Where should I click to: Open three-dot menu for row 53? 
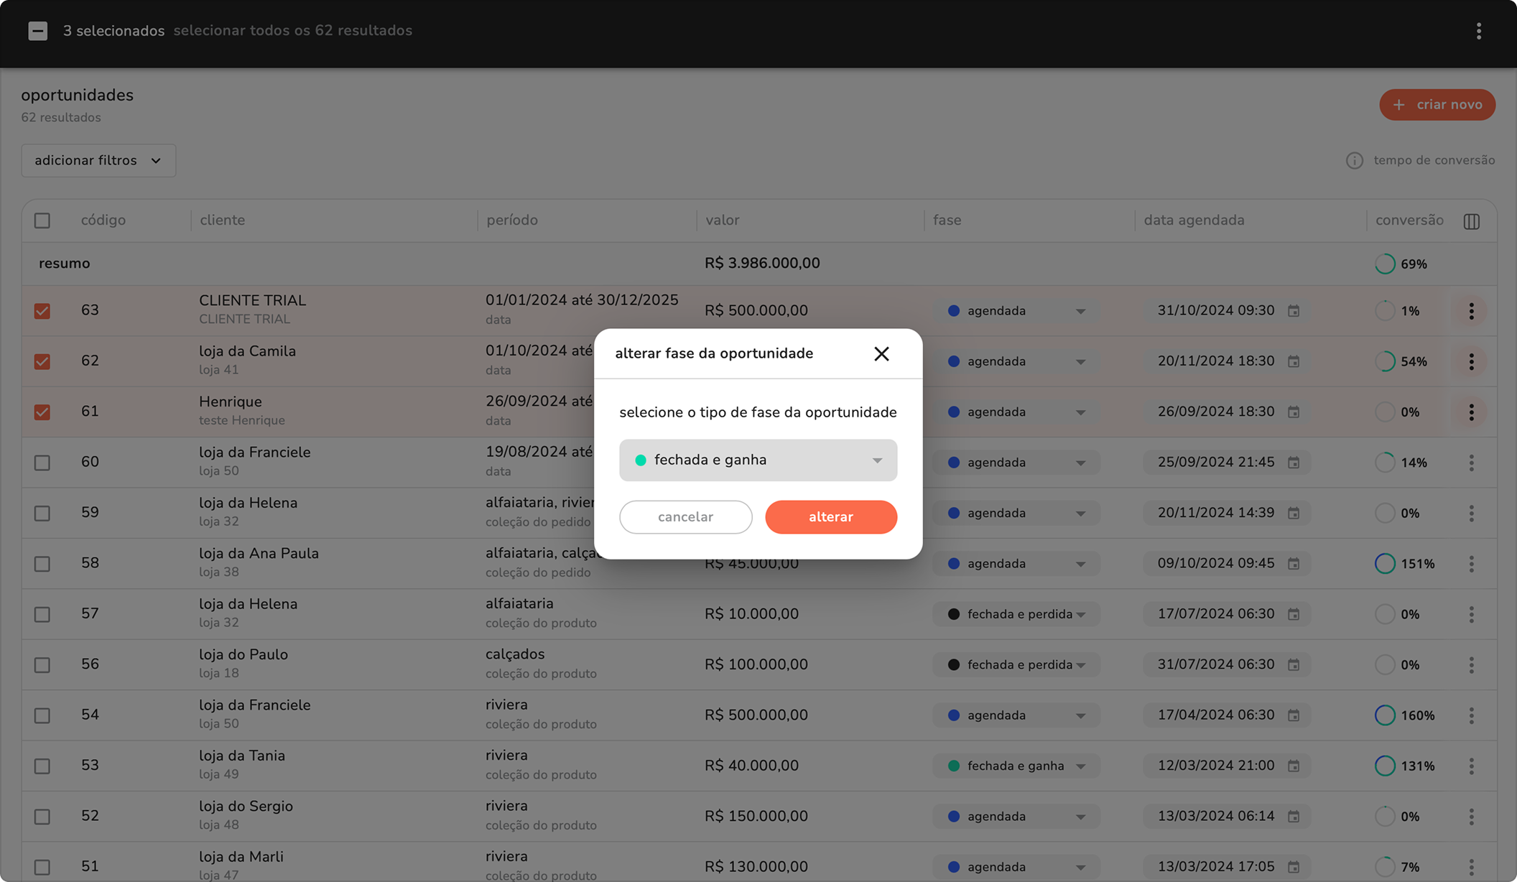1471,766
